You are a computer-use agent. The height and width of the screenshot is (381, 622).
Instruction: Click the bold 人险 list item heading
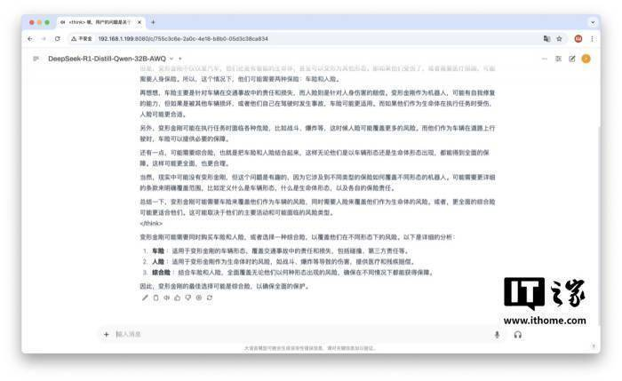[x=158, y=262]
